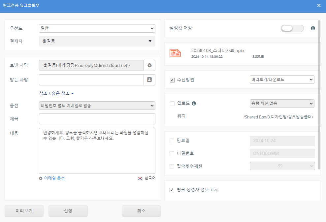Expand the 결재자 approver dropdown
Screen dimensions: 326x222
pyautogui.click(x=97, y=41)
